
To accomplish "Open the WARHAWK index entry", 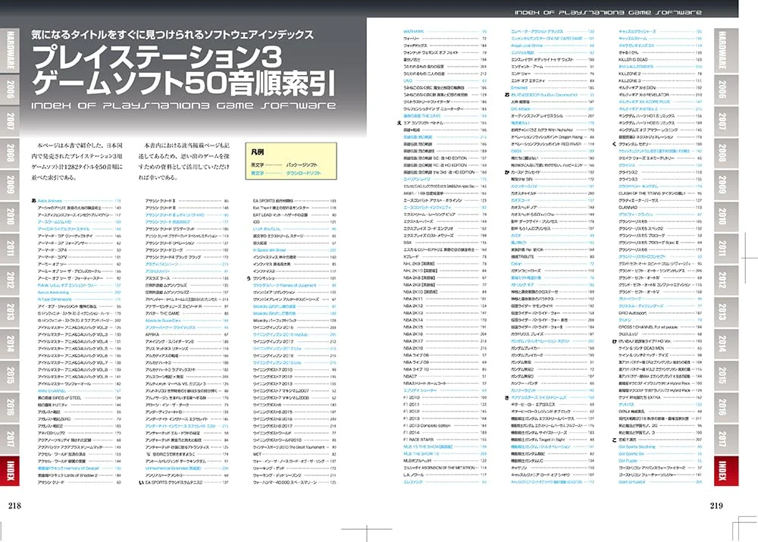I will (x=413, y=31).
